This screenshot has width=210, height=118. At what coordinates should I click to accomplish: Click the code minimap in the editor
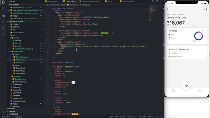[155, 13]
